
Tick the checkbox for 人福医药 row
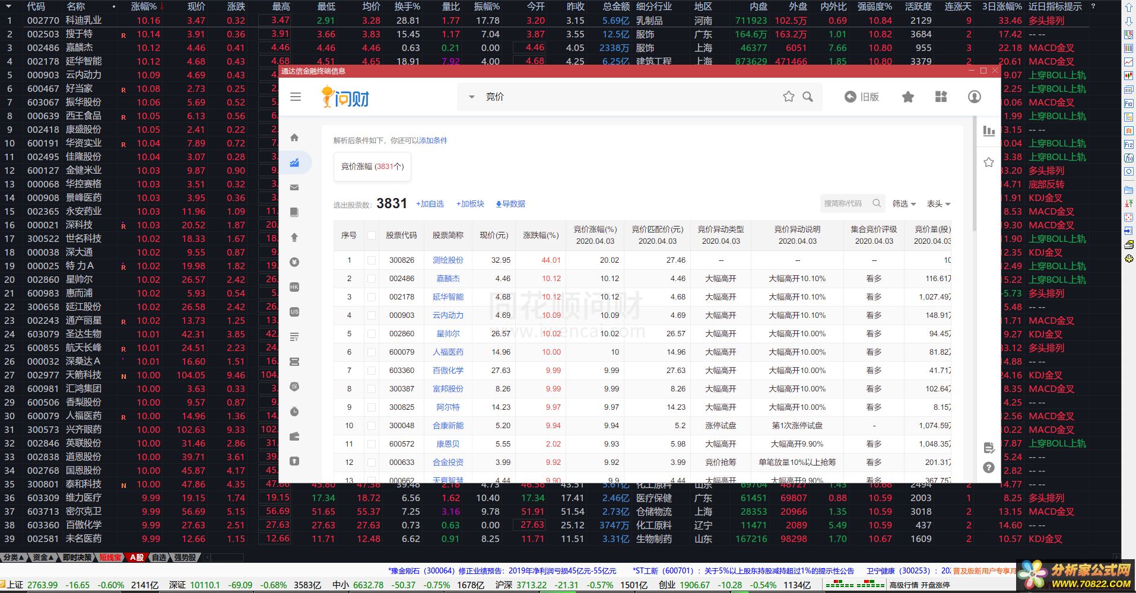click(372, 352)
